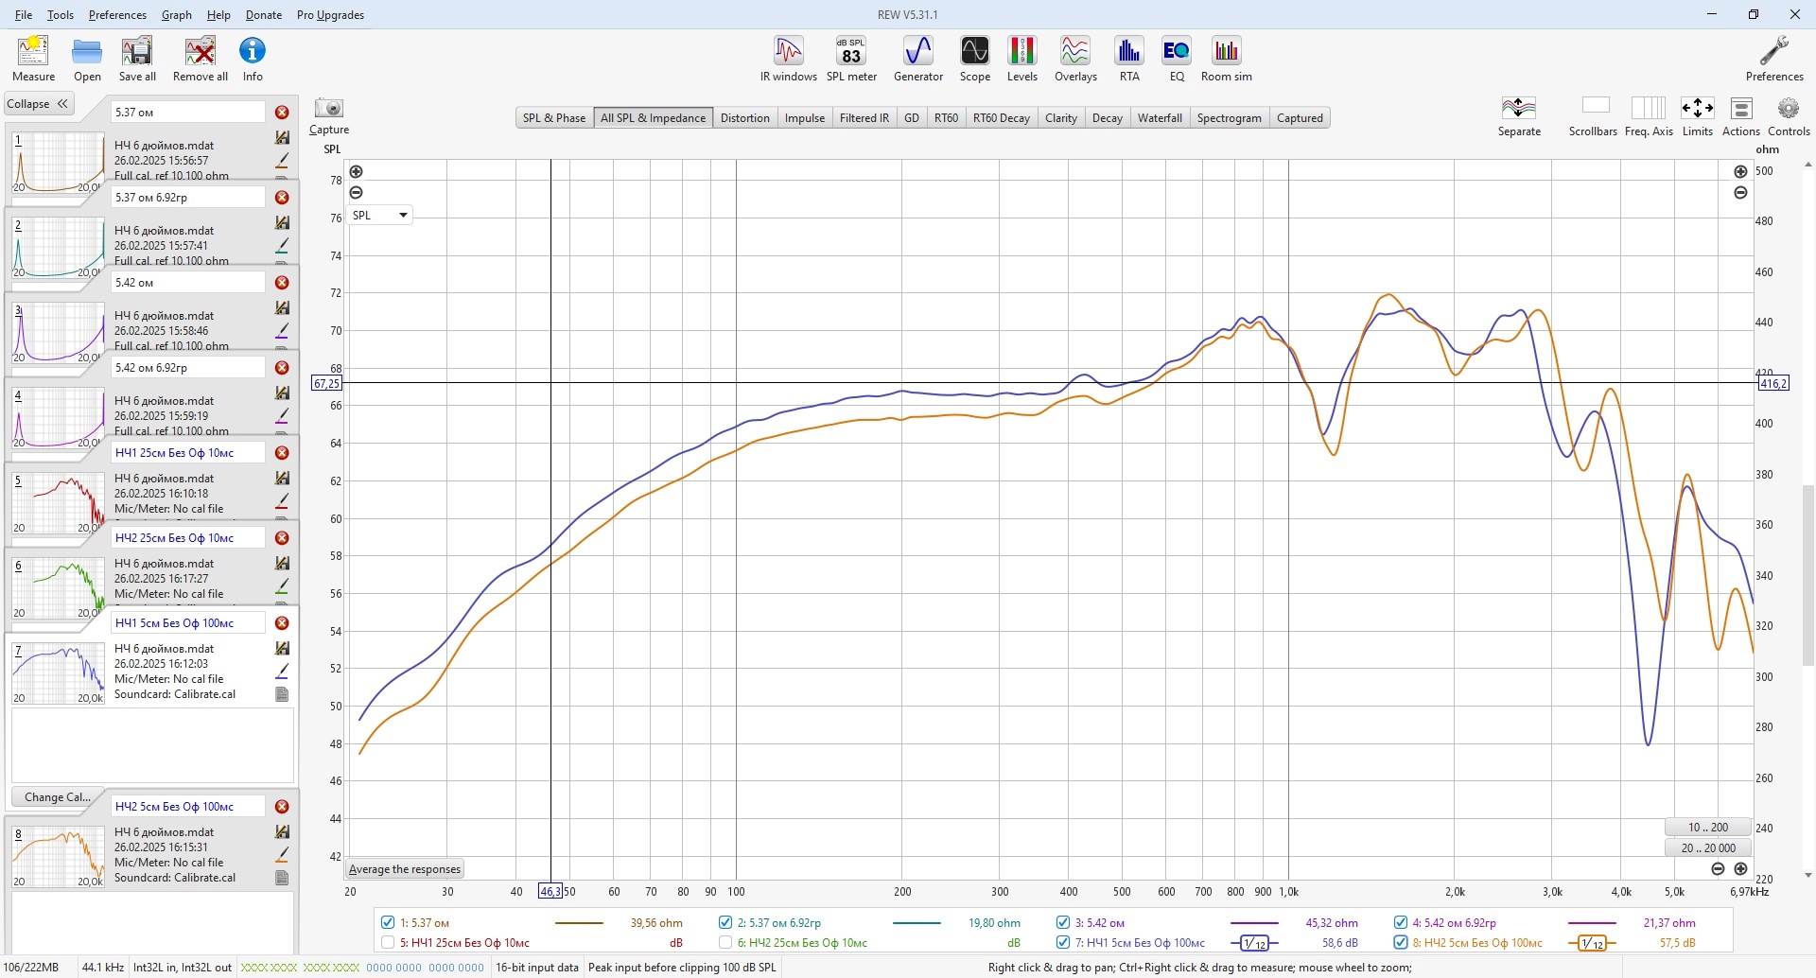
Task: Open Preferences via wrench icon
Action: click(1774, 59)
